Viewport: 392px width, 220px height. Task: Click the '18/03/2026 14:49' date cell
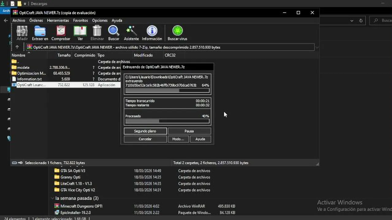tap(148, 170)
